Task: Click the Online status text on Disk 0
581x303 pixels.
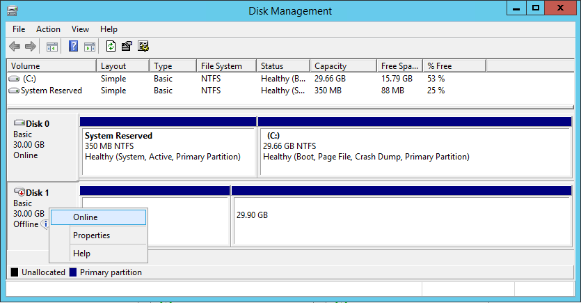Action: (26, 155)
